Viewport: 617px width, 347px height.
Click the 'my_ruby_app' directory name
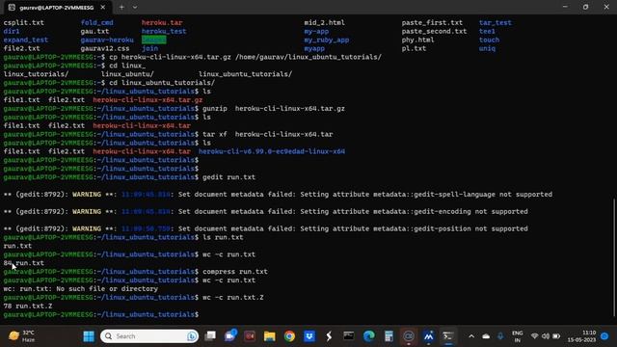[x=326, y=40]
